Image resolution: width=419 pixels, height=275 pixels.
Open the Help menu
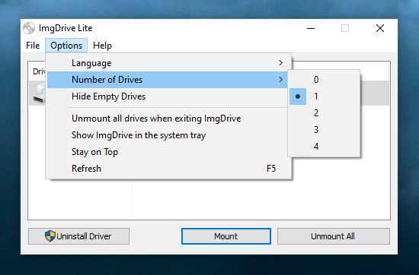point(102,46)
